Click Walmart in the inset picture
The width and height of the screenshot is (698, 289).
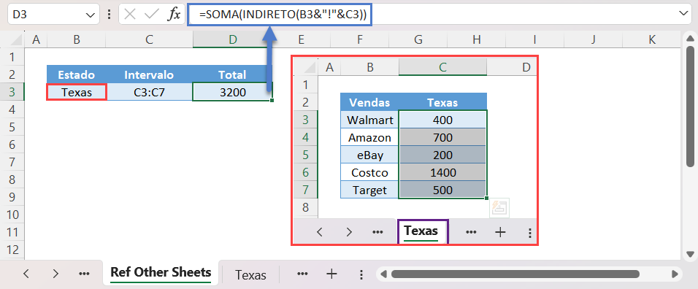pos(369,120)
